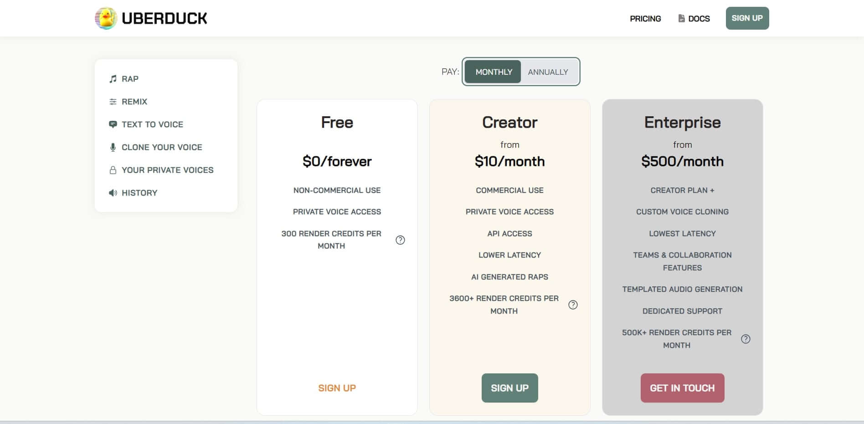The width and height of the screenshot is (864, 424).
Task: Open the REMIX sidebar item
Action: pyautogui.click(x=134, y=102)
